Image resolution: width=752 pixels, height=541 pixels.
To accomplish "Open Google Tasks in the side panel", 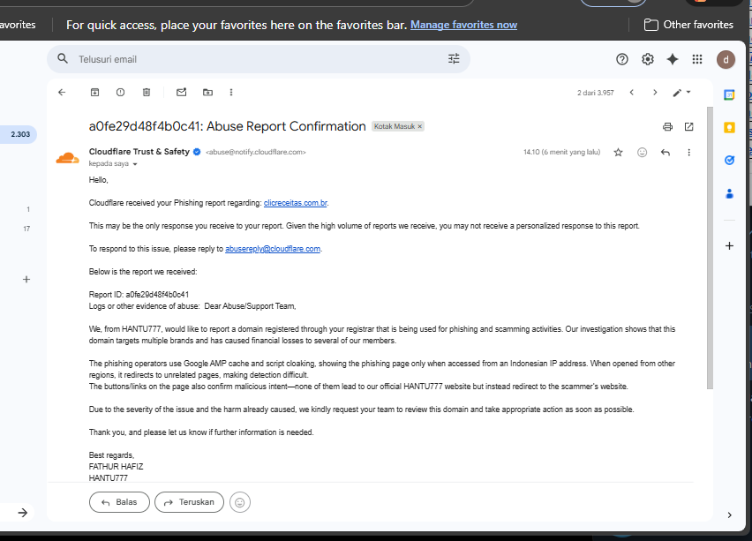I will click(729, 161).
